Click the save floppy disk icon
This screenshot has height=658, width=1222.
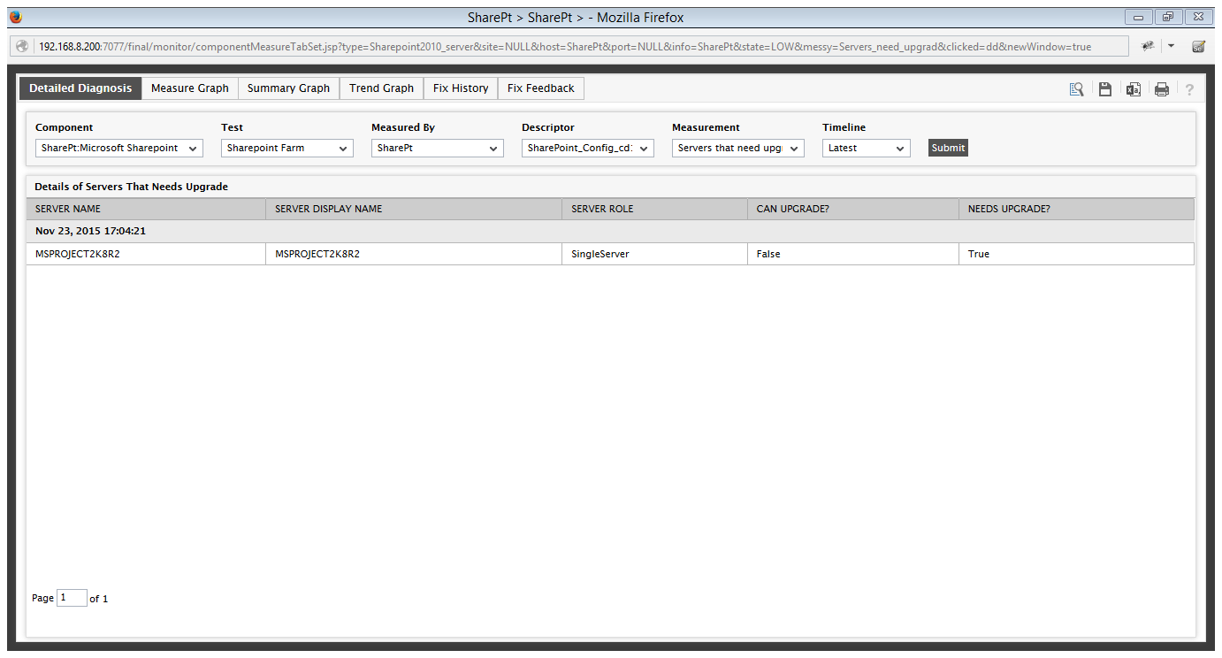coord(1105,88)
